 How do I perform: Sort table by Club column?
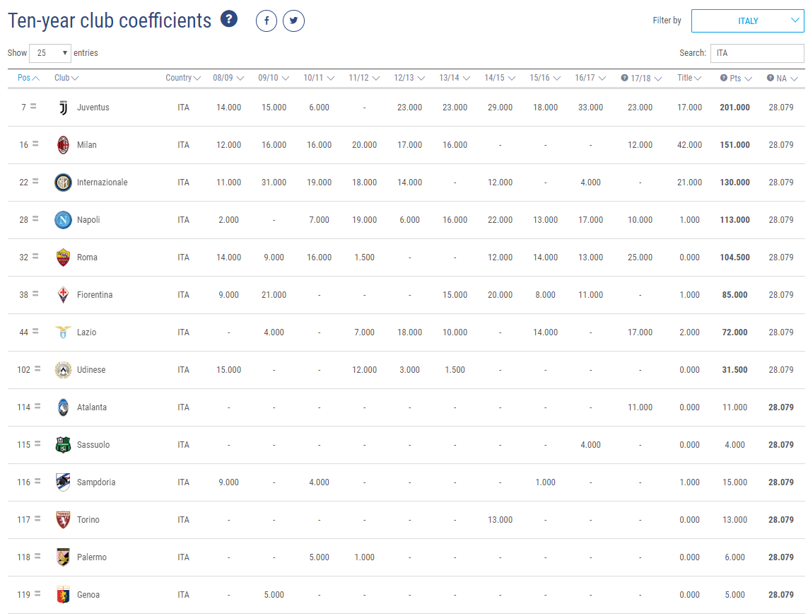66,78
